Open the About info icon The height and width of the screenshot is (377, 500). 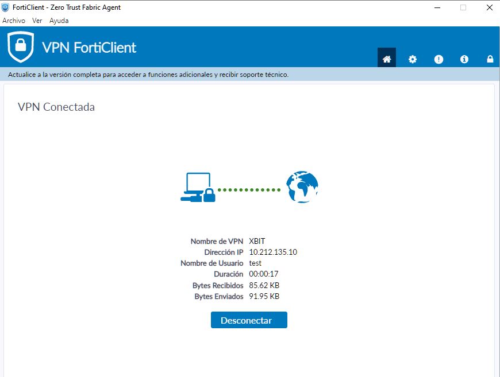click(464, 59)
